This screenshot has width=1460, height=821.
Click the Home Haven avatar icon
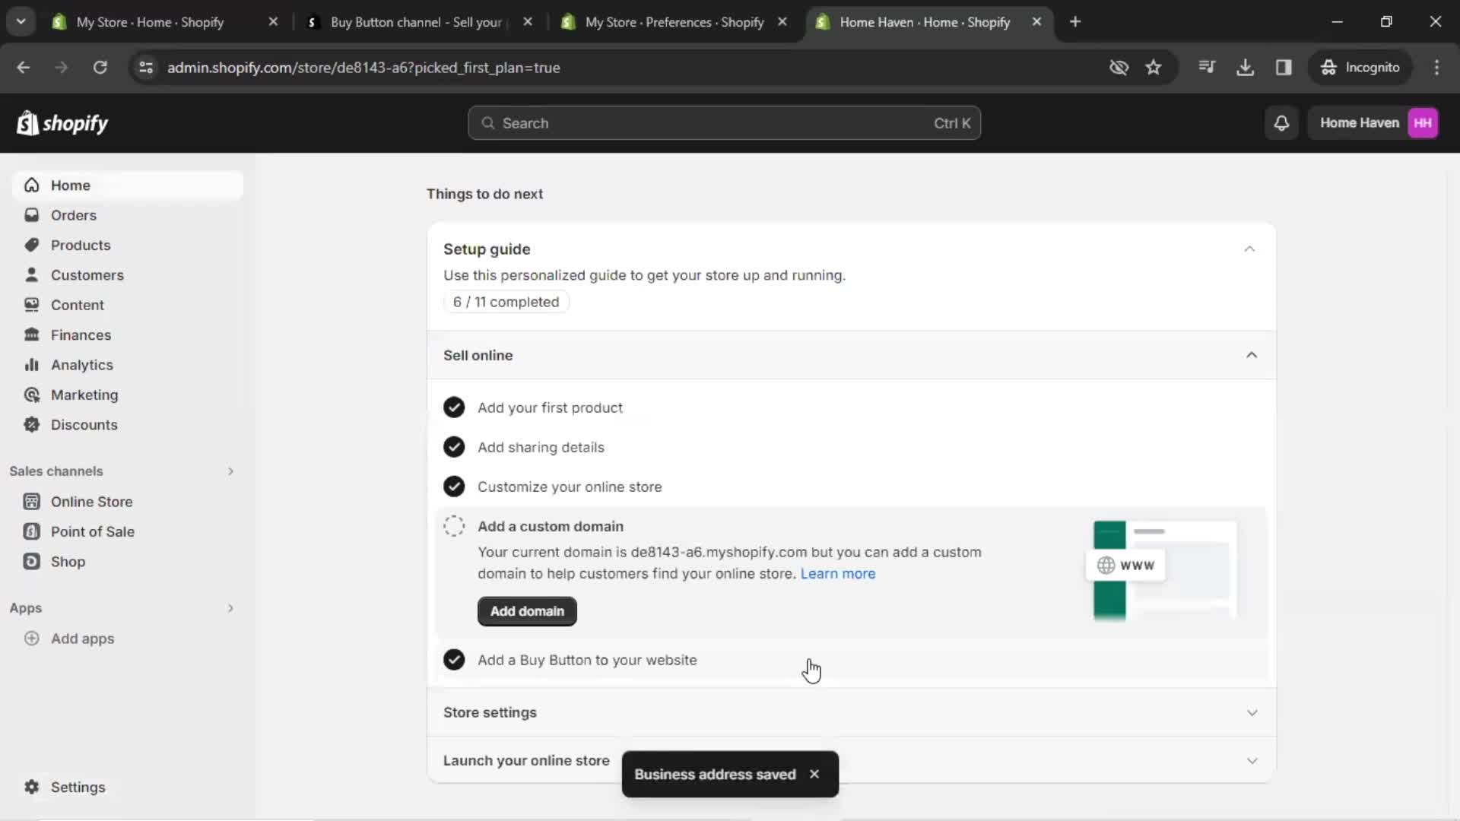[1425, 122]
